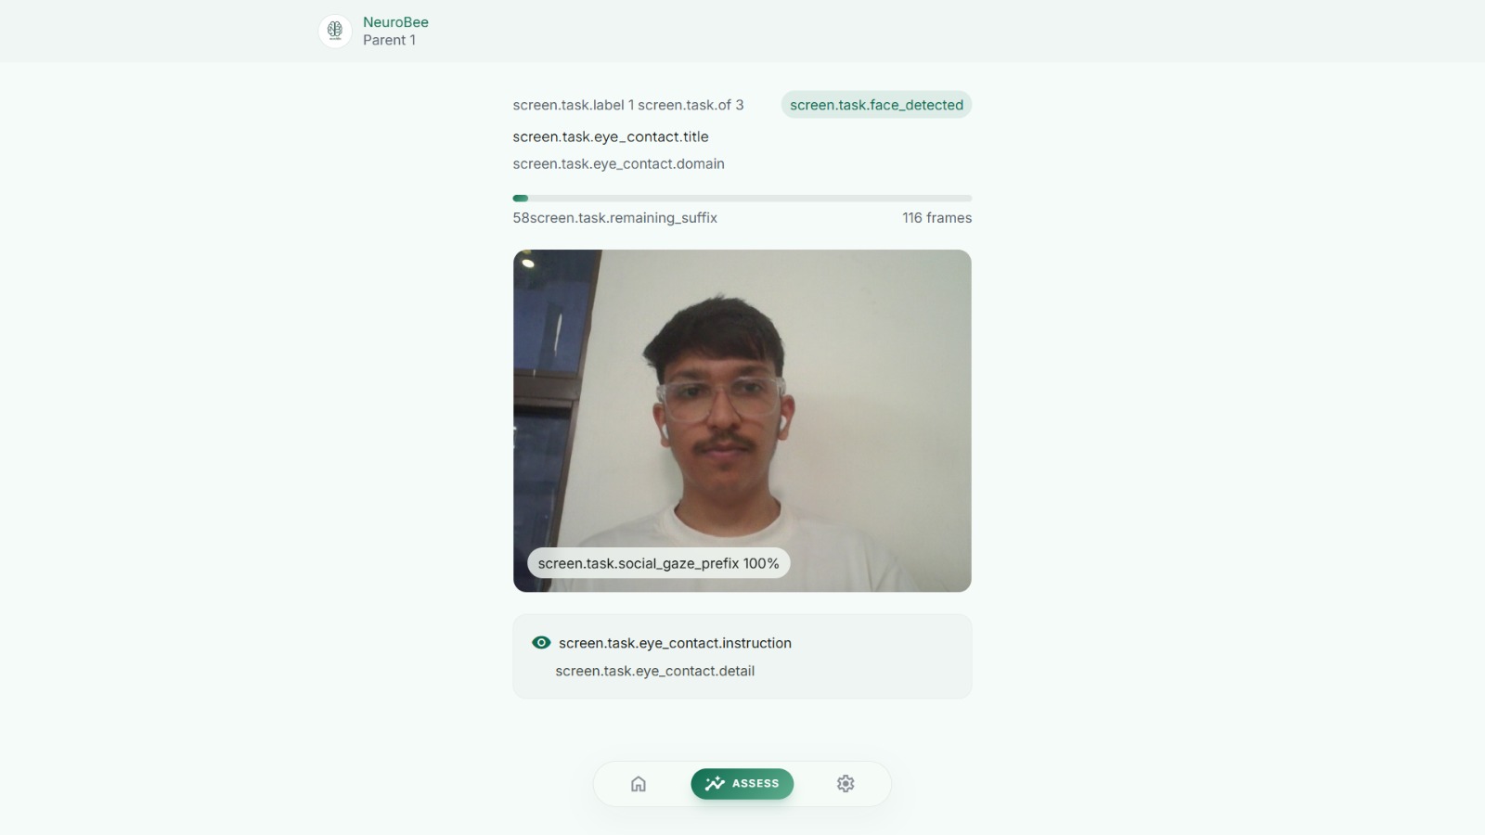Click the "screen.task.eye_contact.instruction" text
Image resolution: width=1485 pixels, height=835 pixels.
point(675,643)
